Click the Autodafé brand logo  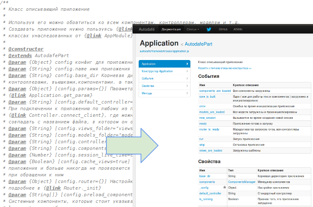click(x=147, y=29)
